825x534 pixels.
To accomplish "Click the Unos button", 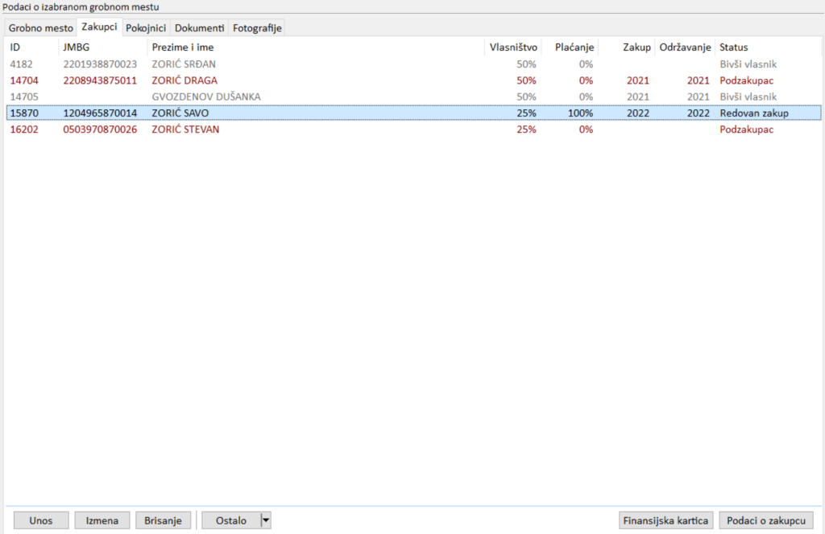I will pyautogui.click(x=41, y=520).
